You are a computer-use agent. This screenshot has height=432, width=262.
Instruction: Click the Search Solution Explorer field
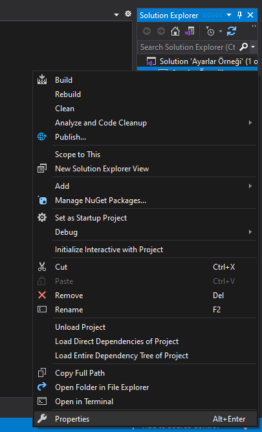tap(188, 47)
